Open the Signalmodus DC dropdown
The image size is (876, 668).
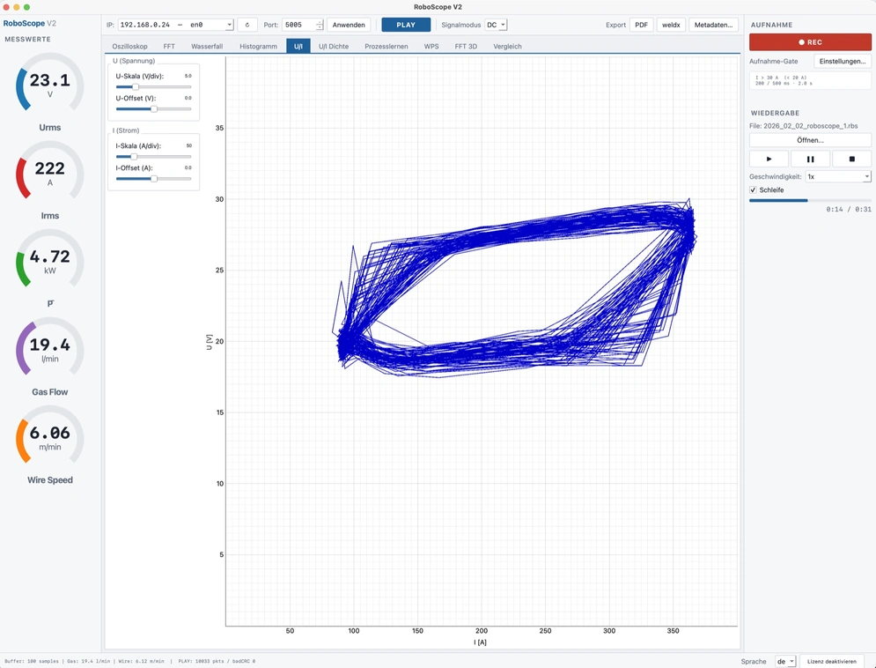click(496, 25)
